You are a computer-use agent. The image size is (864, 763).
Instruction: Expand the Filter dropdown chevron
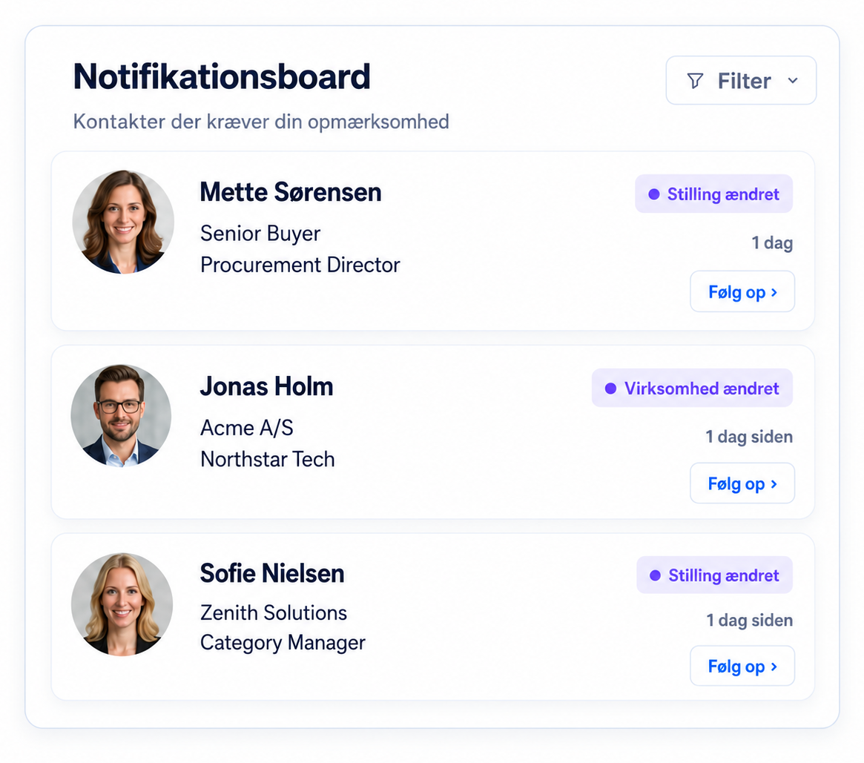coord(793,80)
